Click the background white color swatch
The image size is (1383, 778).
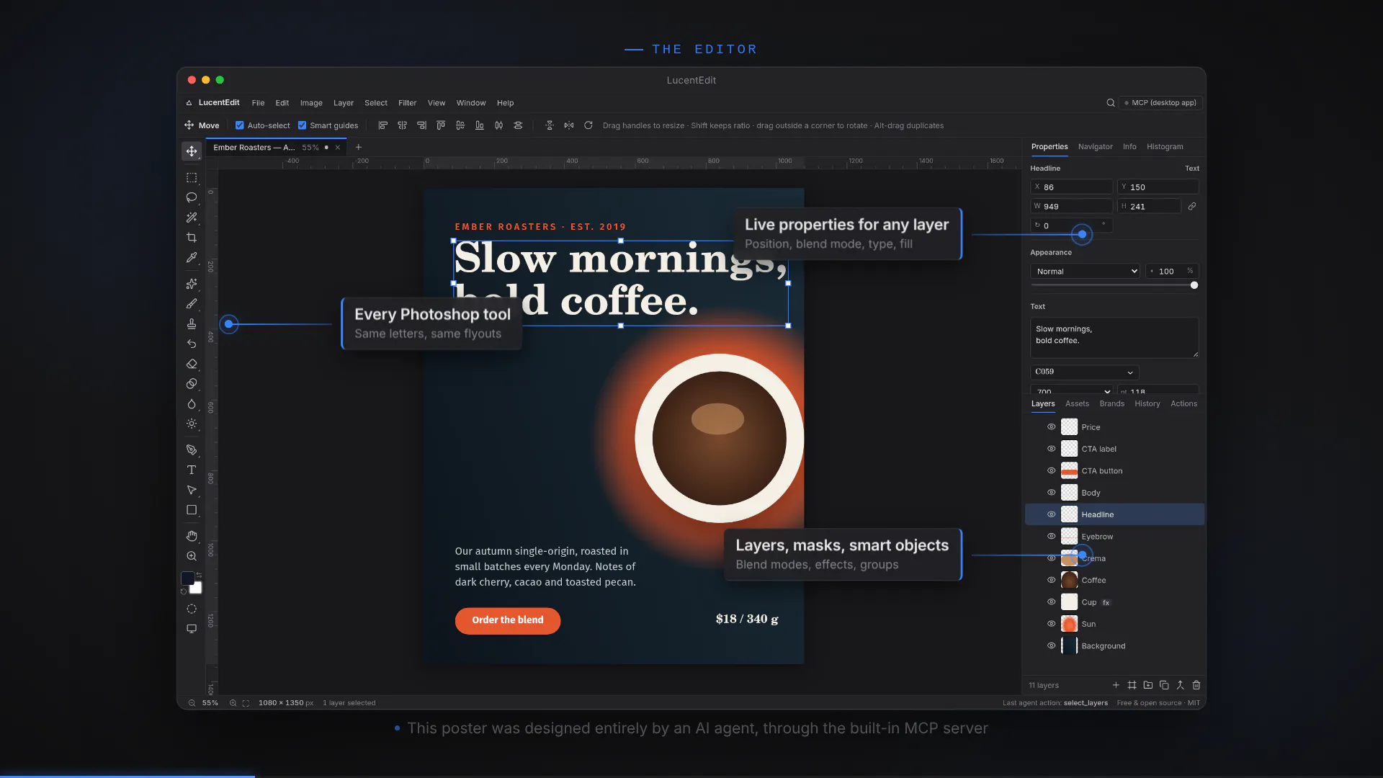(197, 589)
